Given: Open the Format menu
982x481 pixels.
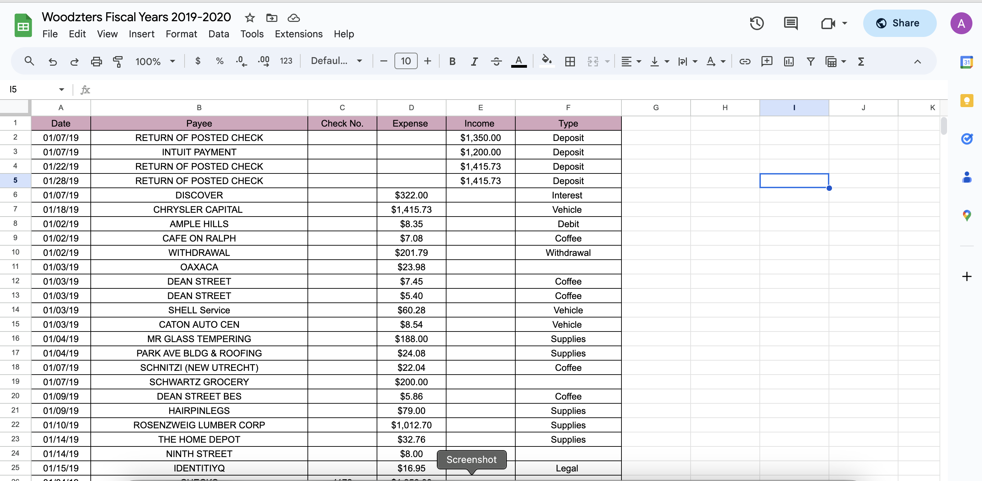Looking at the screenshot, I should [181, 34].
